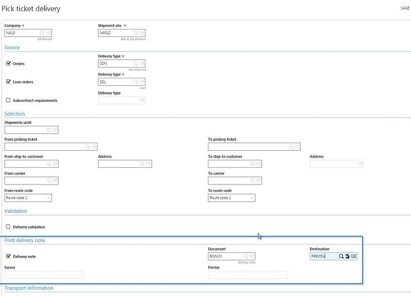Click the Print delivery note section title
Image resolution: width=411 pixels, height=296 pixels.
tap(25, 240)
